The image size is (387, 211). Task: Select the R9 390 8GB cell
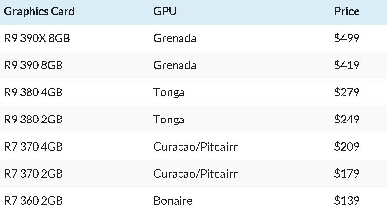pos(33,65)
